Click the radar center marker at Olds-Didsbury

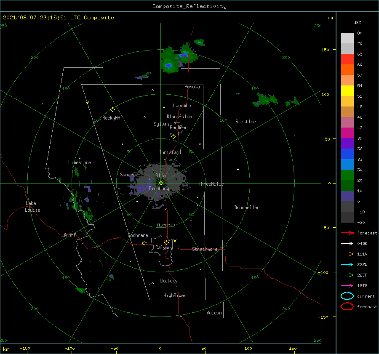[161, 183]
